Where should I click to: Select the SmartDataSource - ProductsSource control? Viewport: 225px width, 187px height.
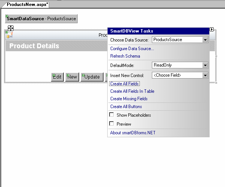(41, 19)
